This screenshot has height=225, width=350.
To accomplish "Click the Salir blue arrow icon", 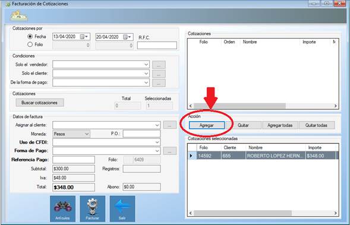I will click(x=122, y=209).
